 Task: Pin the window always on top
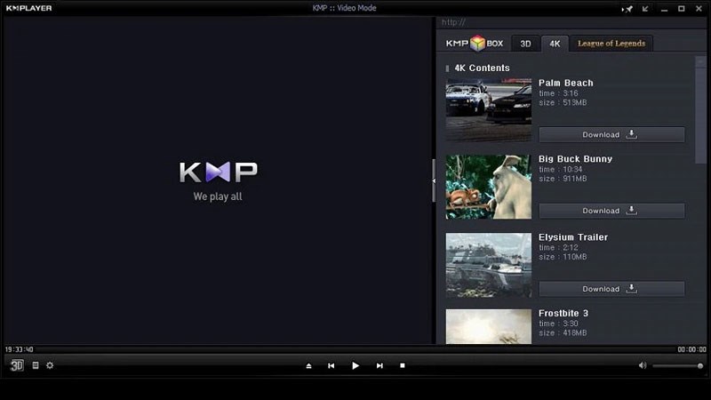point(627,9)
